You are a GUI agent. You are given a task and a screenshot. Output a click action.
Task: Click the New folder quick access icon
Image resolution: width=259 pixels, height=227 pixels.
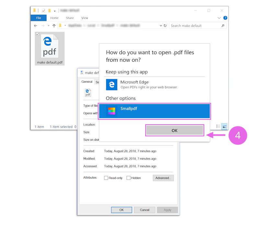point(50,11)
